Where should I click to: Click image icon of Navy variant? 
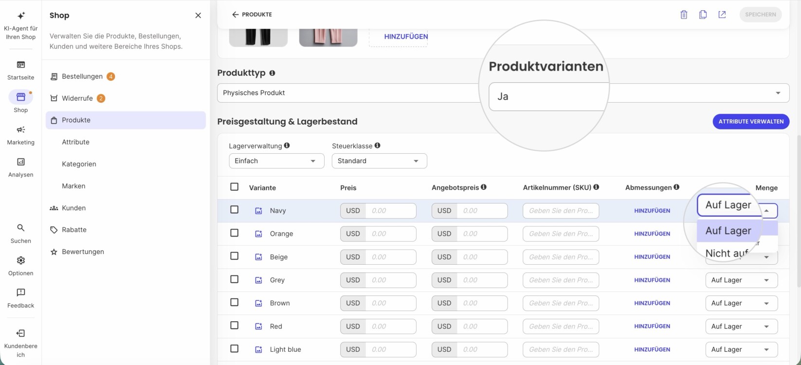(x=259, y=211)
